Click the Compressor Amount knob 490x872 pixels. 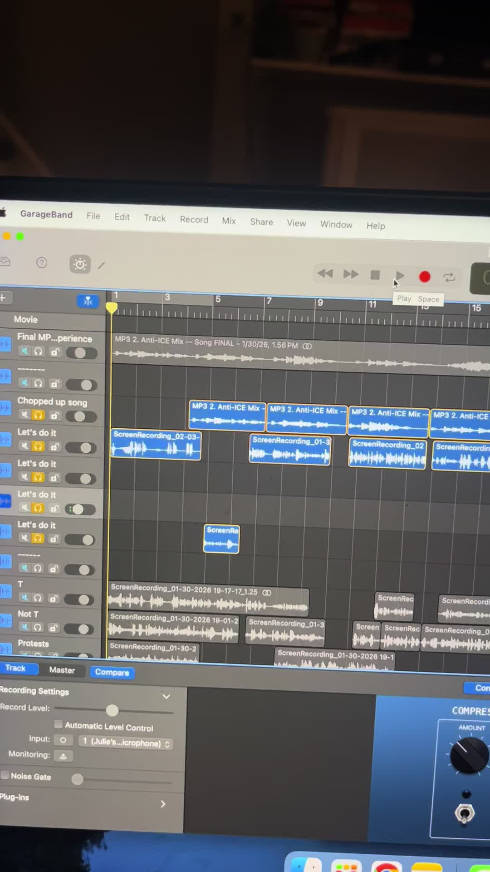pyautogui.click(x=469, y=756)
